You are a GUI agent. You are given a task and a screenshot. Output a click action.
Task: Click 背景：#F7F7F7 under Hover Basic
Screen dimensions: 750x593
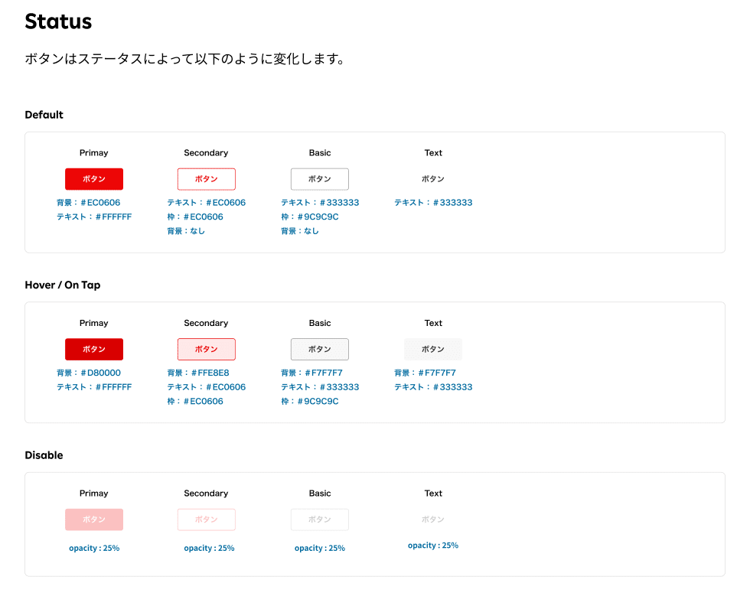point(312,373)
